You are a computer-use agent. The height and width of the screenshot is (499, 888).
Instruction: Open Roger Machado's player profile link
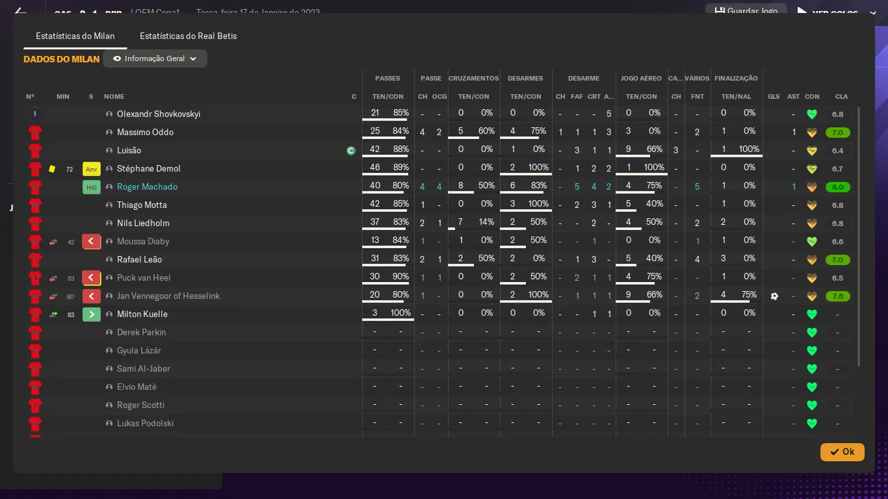147,187
